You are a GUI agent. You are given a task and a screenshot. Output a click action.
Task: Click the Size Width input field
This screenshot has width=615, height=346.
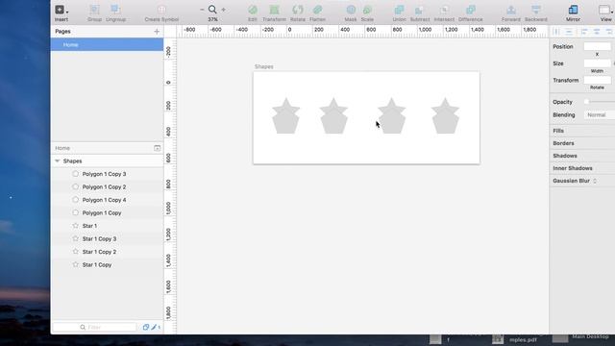pos(598,63)
